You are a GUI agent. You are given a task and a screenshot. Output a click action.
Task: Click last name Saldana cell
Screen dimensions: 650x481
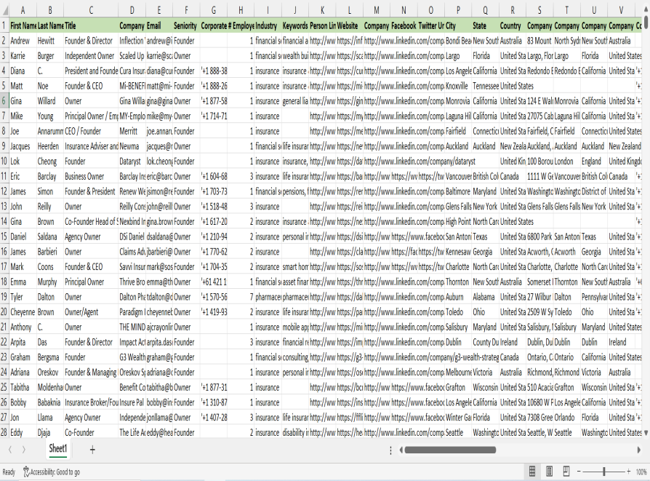click(50, 236)
